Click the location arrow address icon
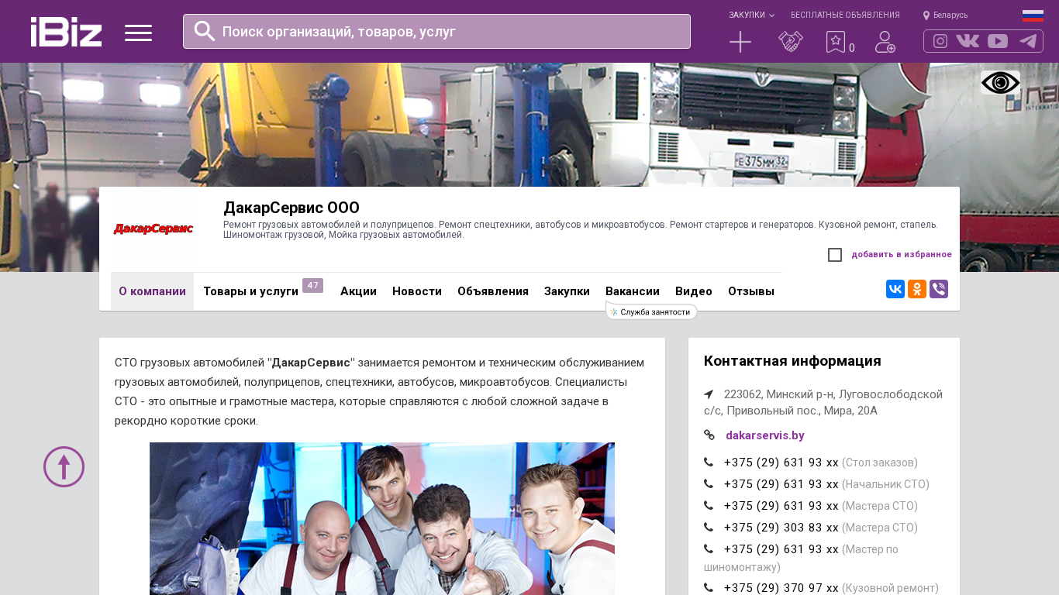The height and width of the screenshot is (595, 1059). tap(709, 394)
